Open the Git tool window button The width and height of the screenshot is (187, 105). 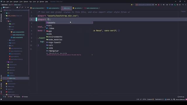4,97
